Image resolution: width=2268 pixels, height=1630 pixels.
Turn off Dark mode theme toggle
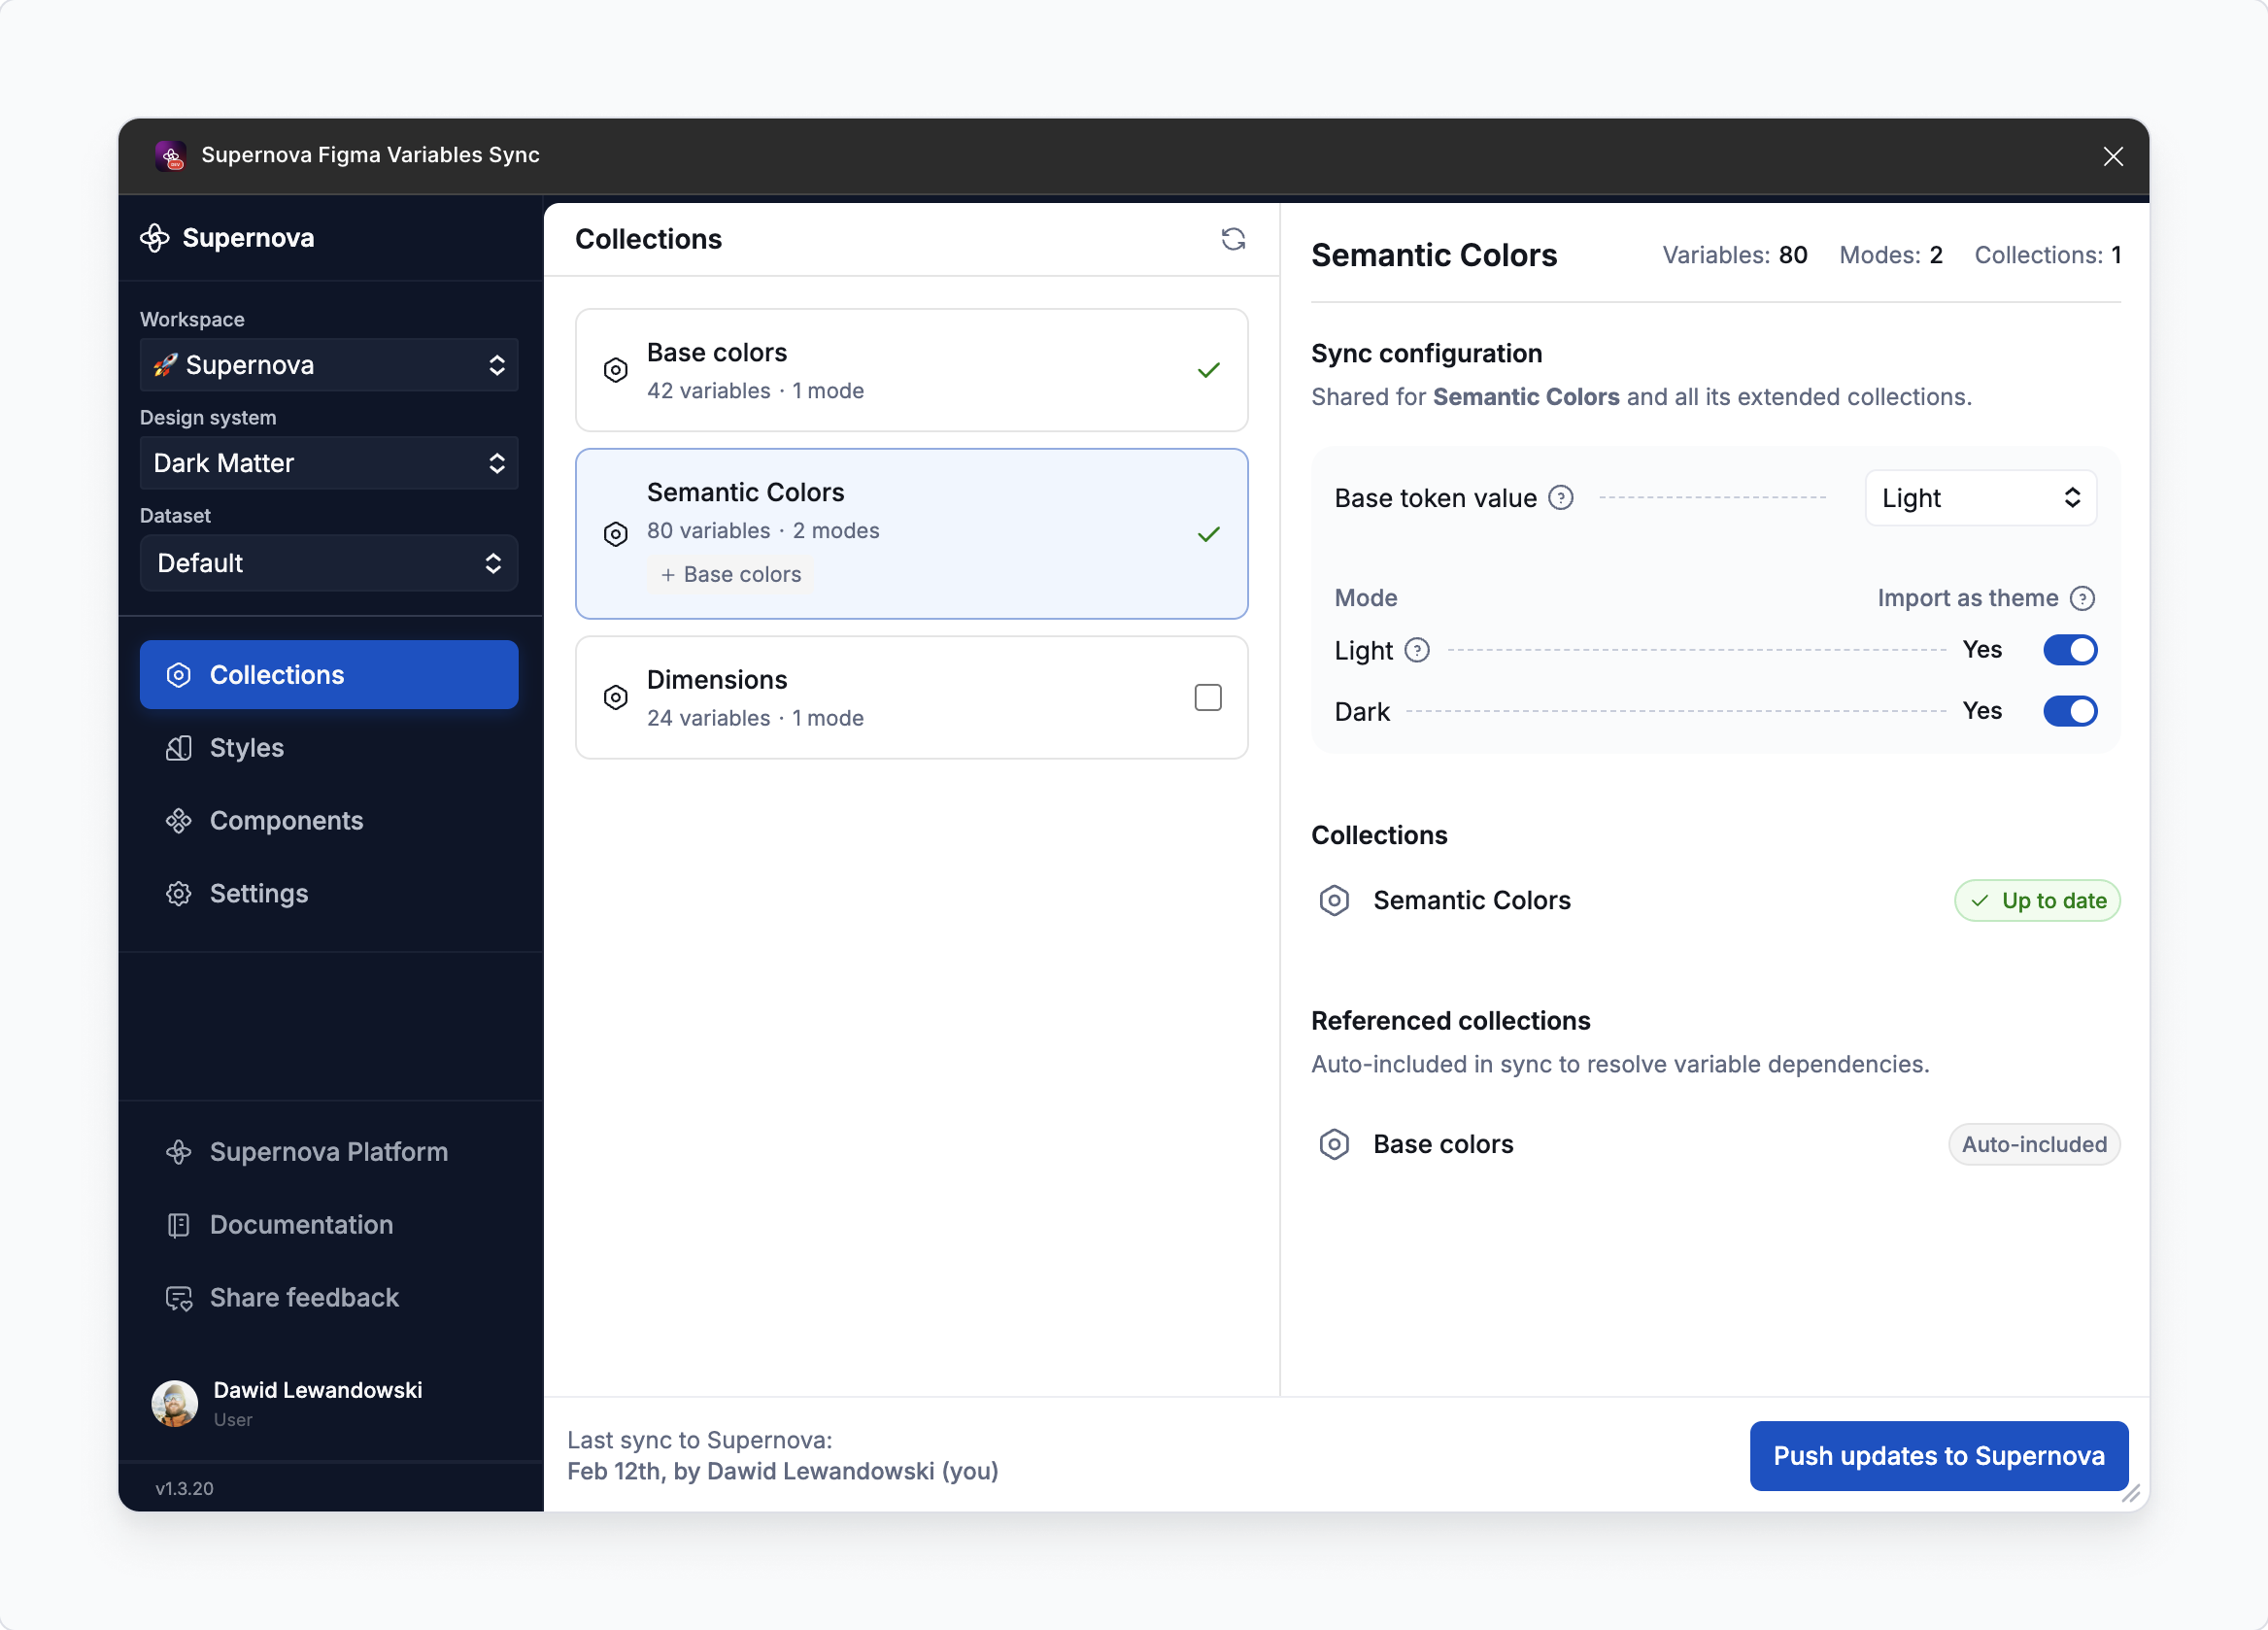coord(2069,711)
